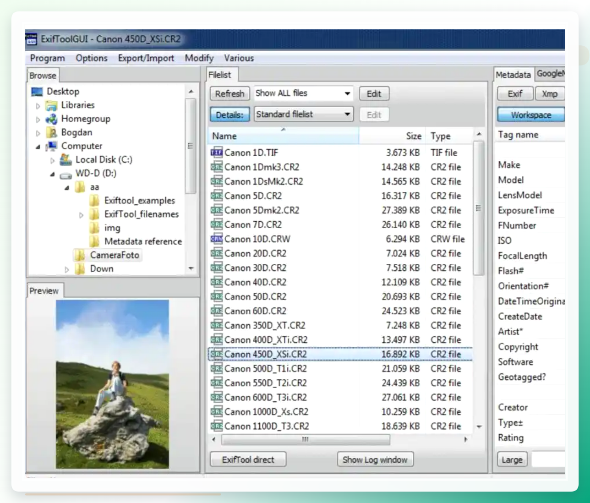Expand the Homegroup tree node
The width and height of the screenshot is (590, 503).
[x=38, y=120]
